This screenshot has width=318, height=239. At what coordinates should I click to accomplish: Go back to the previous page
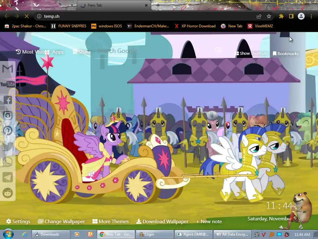[x=7, y=16]
